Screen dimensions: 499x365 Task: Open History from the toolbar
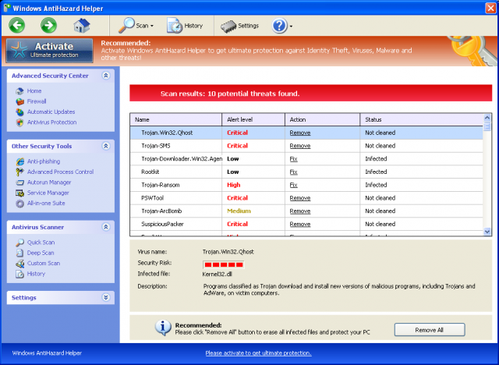[185, 26]
